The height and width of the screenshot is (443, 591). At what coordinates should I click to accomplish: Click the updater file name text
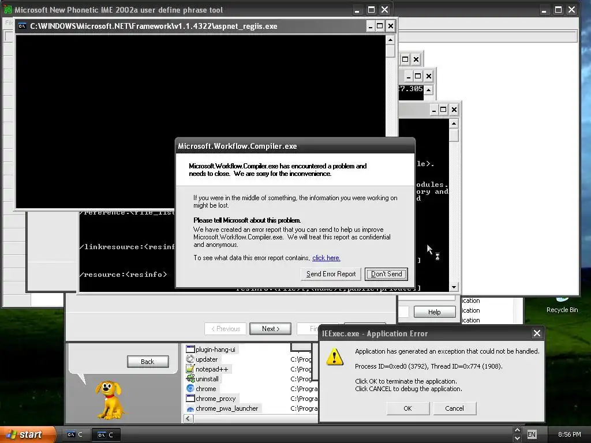pyautogui.click(x=207, y=359)
